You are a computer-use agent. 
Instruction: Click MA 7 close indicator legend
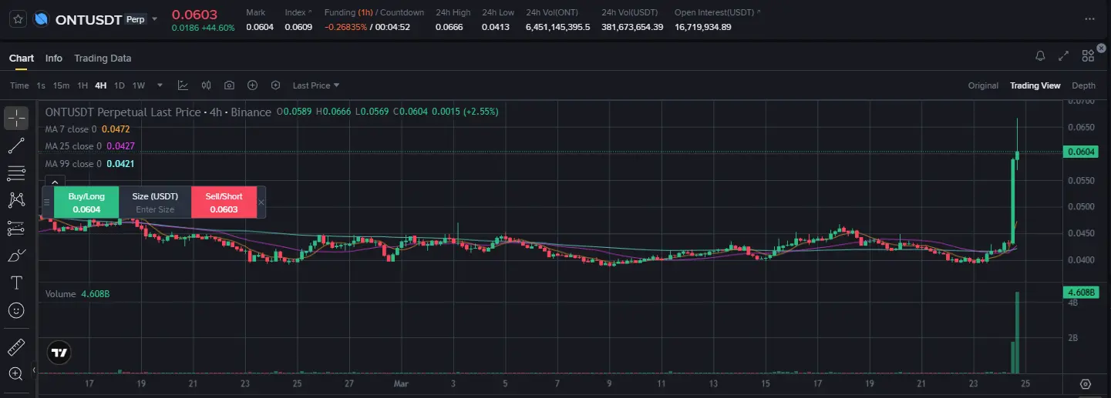tap(87, 129)
